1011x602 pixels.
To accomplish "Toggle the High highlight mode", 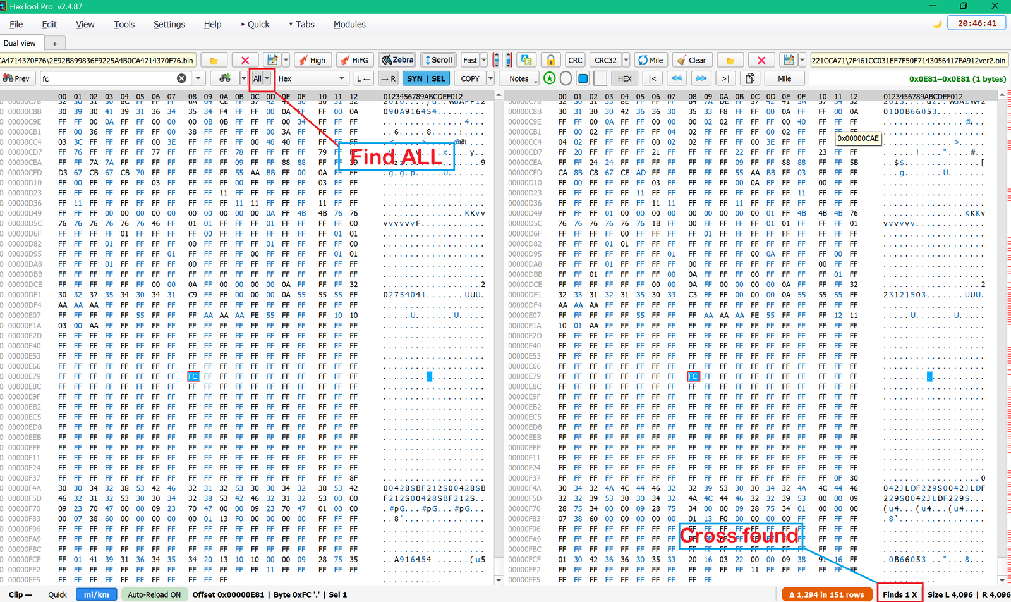I will pyautogui.click(x=312, y=60).
